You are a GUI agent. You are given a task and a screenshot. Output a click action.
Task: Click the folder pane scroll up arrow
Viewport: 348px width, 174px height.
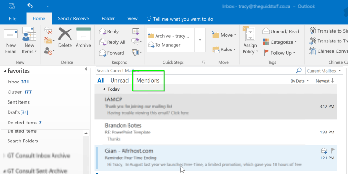coord(86,133)
